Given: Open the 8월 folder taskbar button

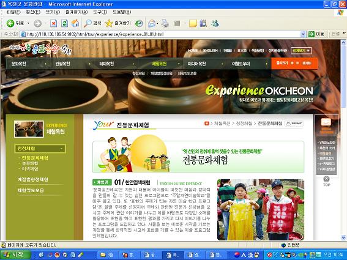Looking at the screenshot, I should point(107,255).
